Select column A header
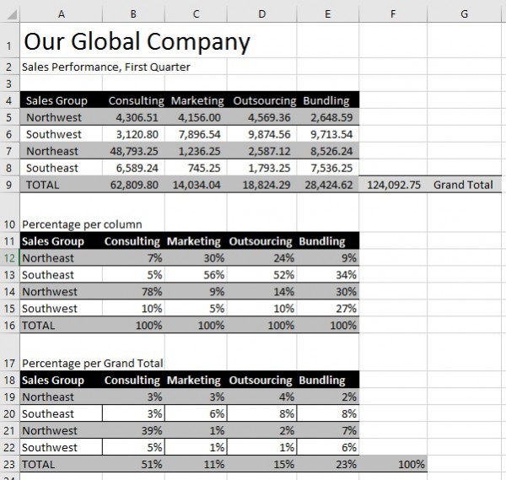506x480 pixels. (x=61, y=14)
